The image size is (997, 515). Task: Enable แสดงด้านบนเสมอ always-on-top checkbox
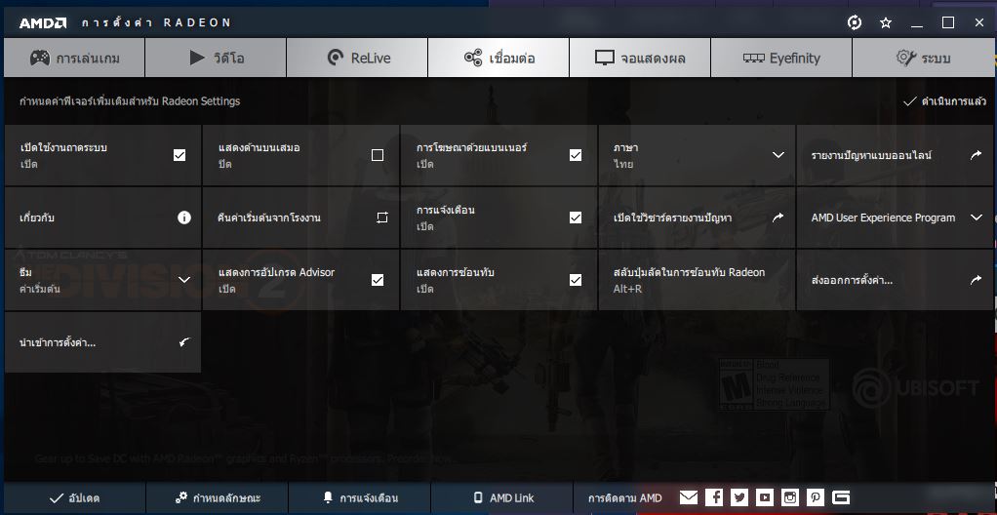(x=378, y=155)
